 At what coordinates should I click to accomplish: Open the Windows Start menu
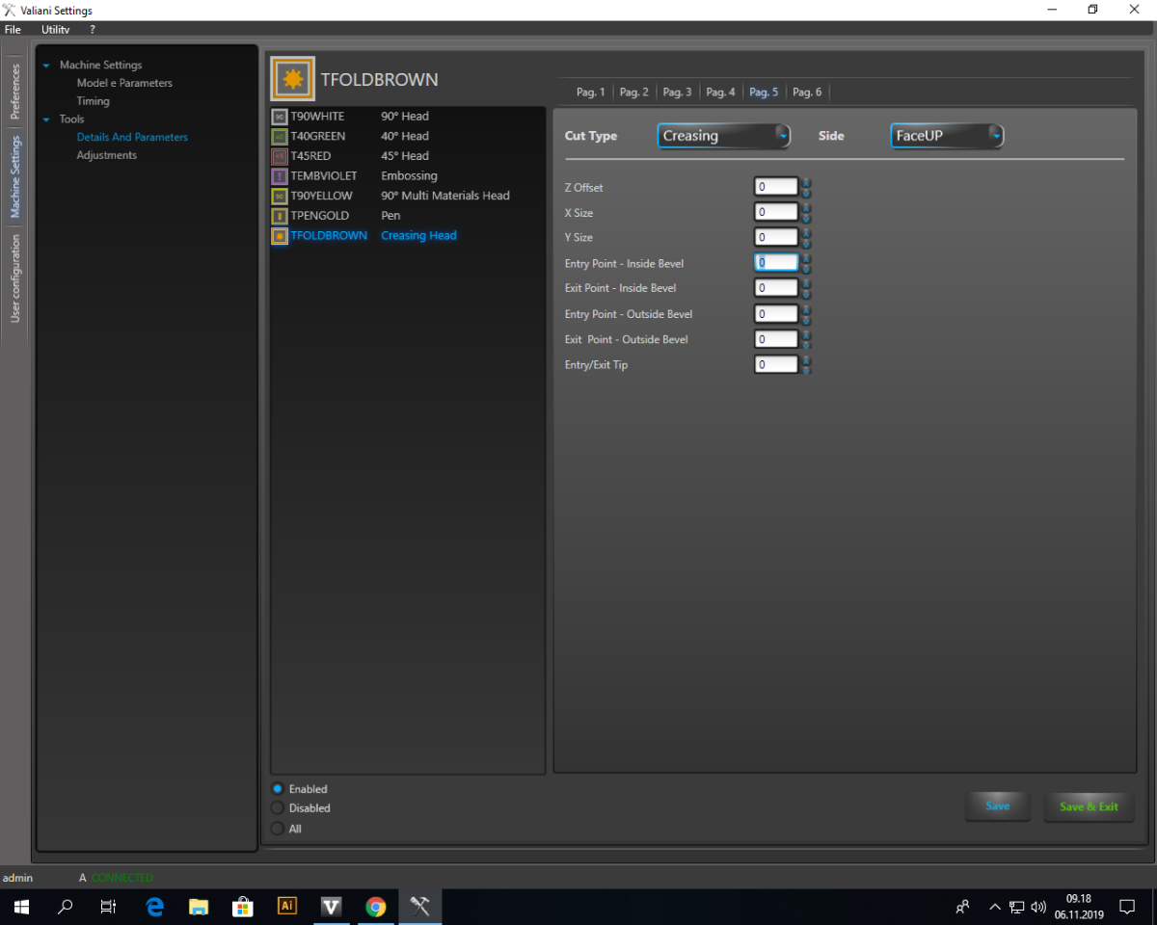21,907
